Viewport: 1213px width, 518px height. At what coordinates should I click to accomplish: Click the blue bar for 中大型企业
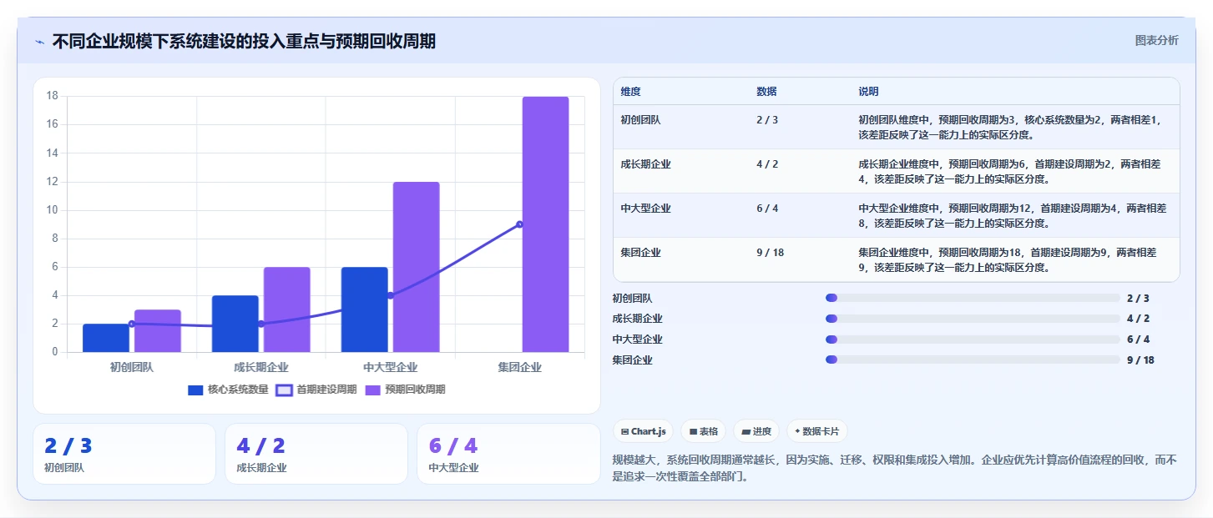tap(365, 309)
